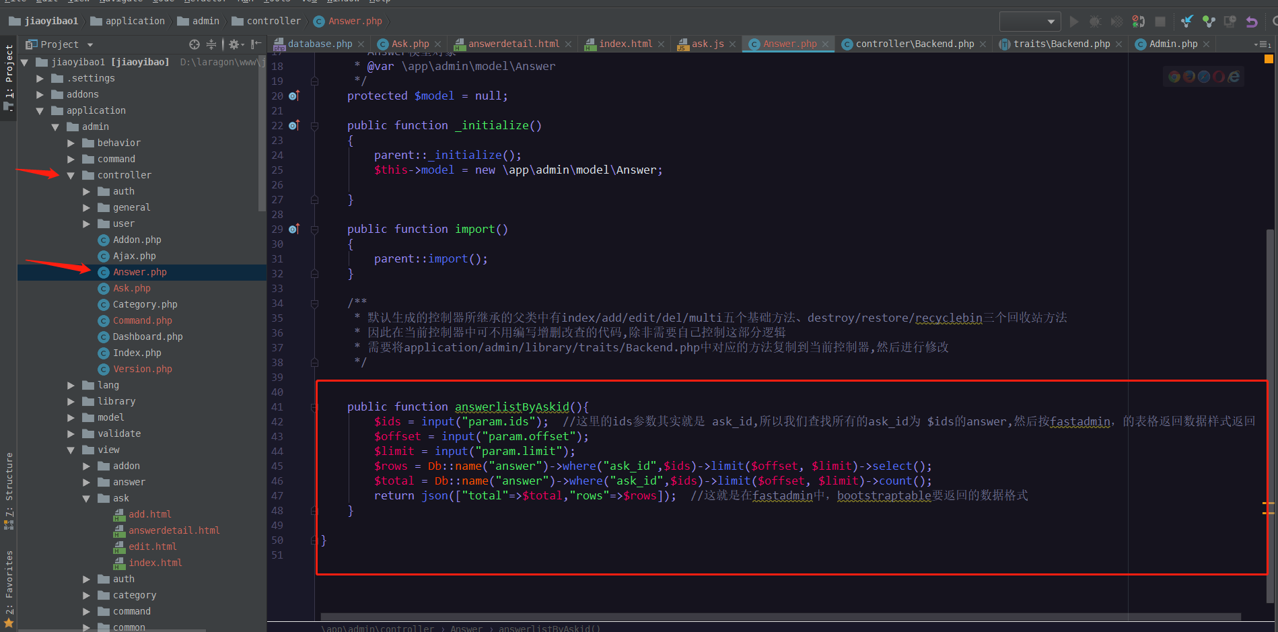Click the editor vertical scrollbar
Image resolution: width=1278 pixels, height=632 pixels.
coord(1270,416)
